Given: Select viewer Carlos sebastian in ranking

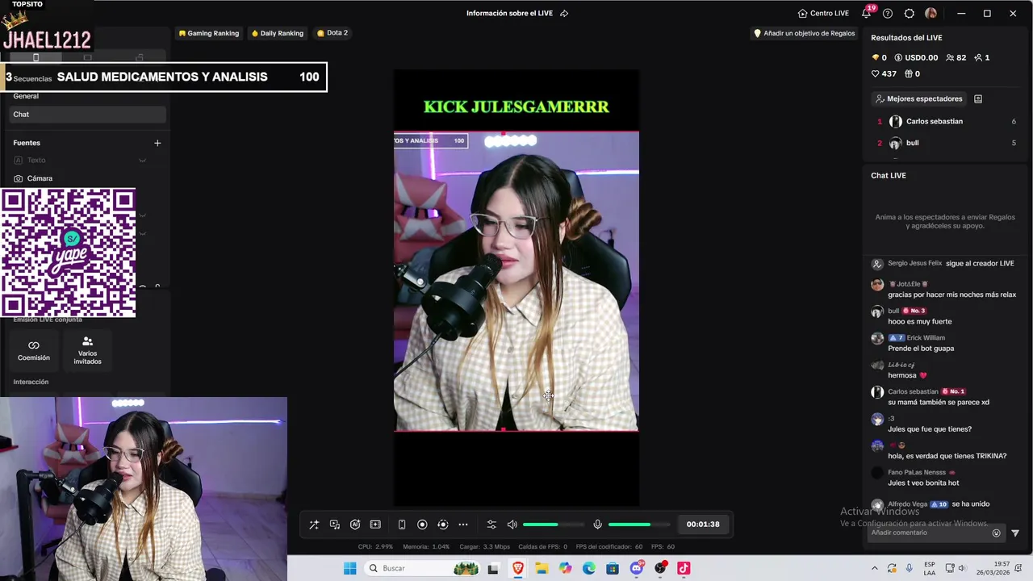Looking at the screenshot, I should (944, 121).
